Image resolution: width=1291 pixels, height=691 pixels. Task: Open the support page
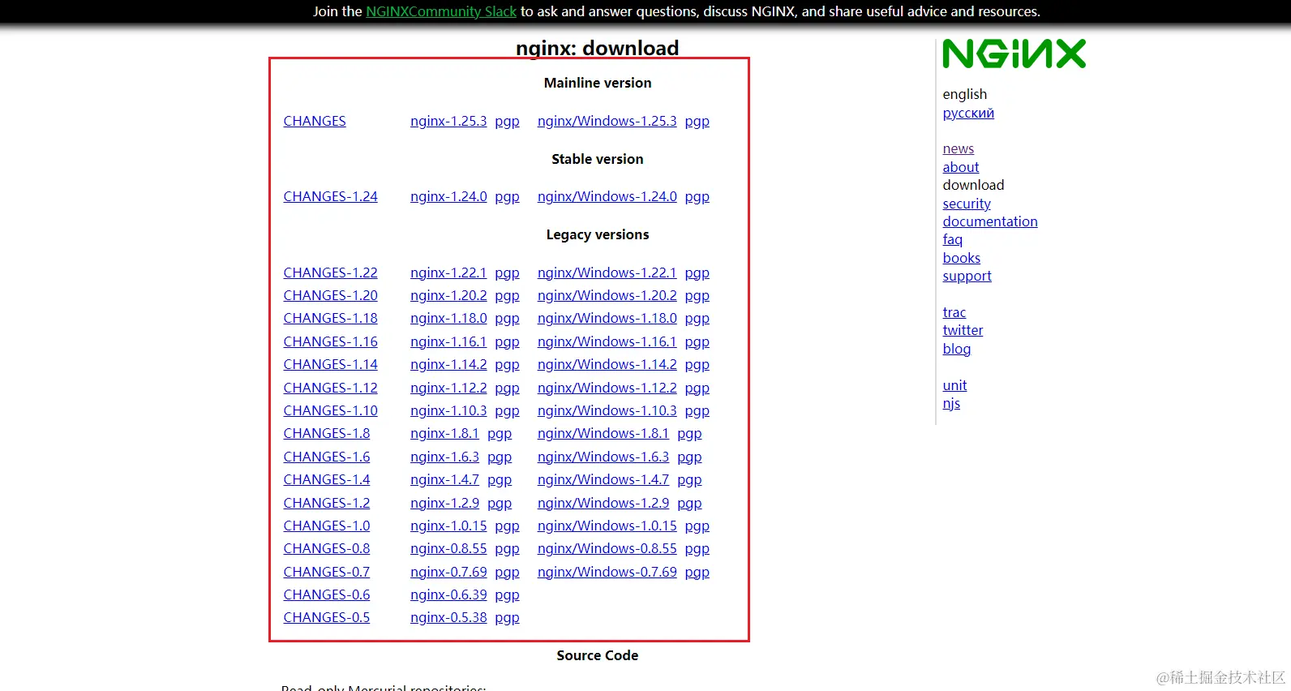967,276
